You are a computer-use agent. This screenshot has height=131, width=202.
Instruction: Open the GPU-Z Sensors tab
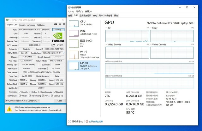coord(22,25)
